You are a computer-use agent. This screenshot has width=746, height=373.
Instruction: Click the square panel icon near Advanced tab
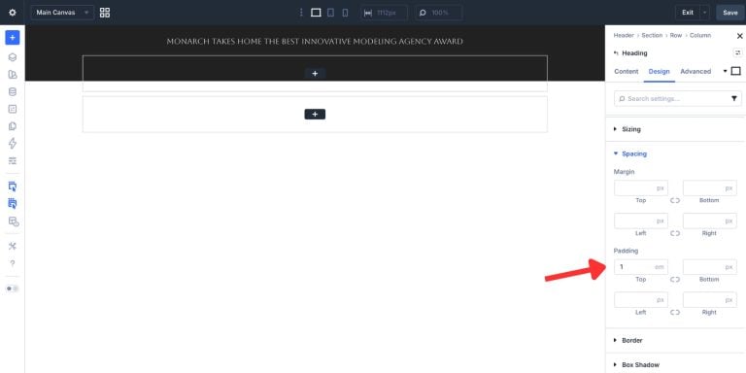click(736, 71)
